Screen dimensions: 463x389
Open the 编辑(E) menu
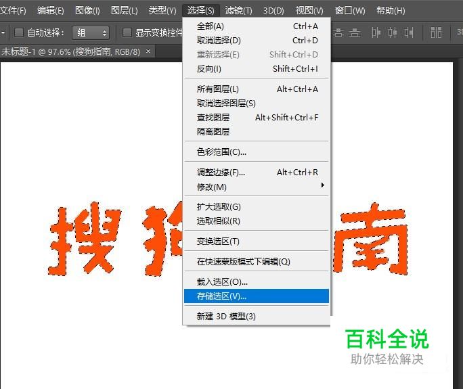point(51,11)
